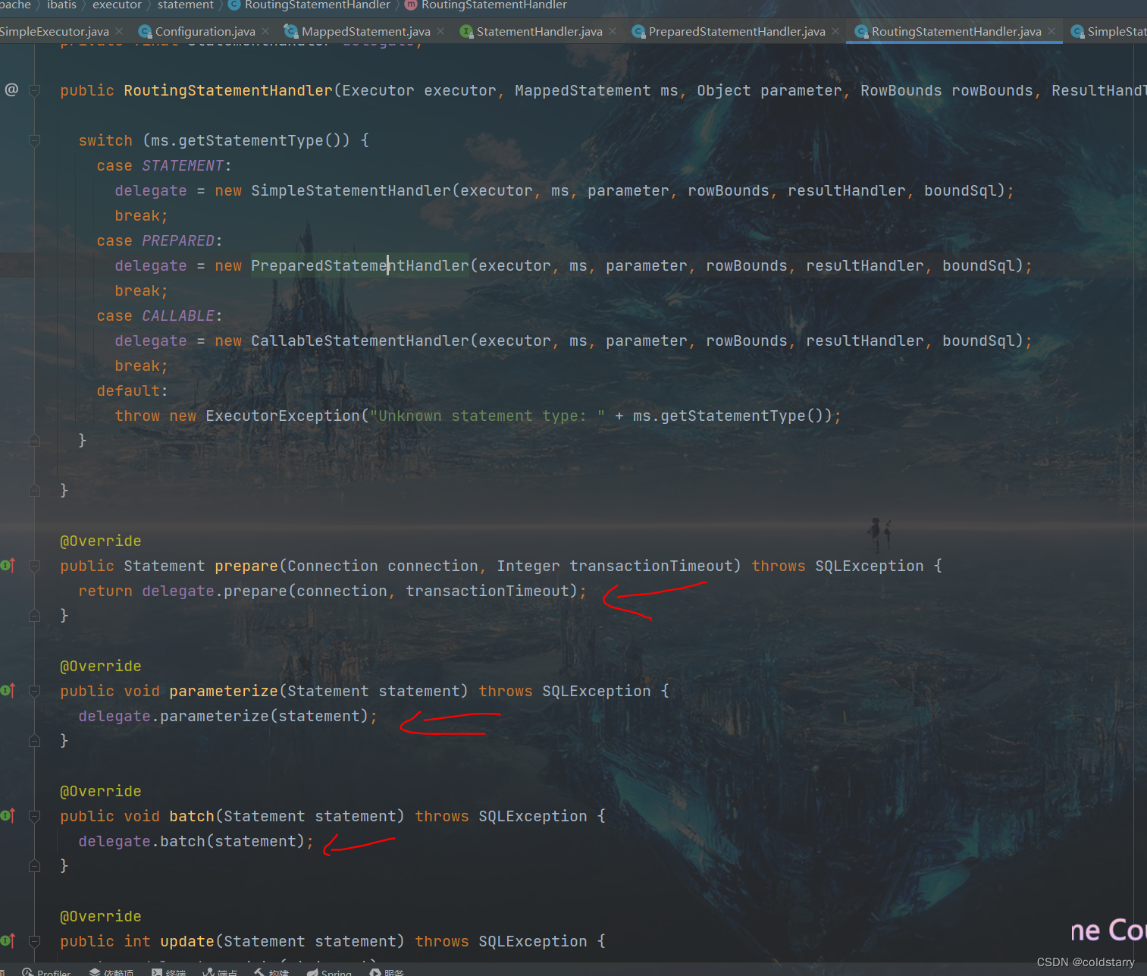Click the SimpleStatementHandler constructor call
This screenshot has width=1147, height=976.
pyautogui.click(x=351, y=190)
